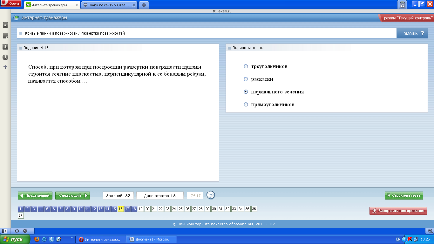Switch to Документ1 Microsoft Word taskbar button
This screenshot has height=244, width=434.
(x=151, y=240)
